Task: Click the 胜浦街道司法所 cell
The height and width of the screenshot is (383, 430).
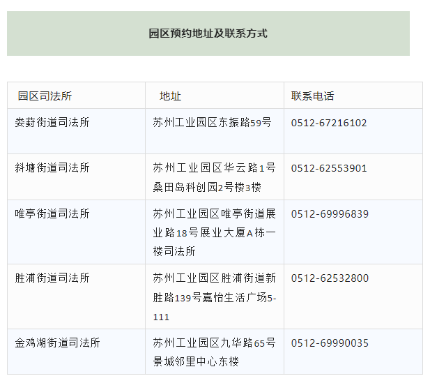Action: (52, 278)
